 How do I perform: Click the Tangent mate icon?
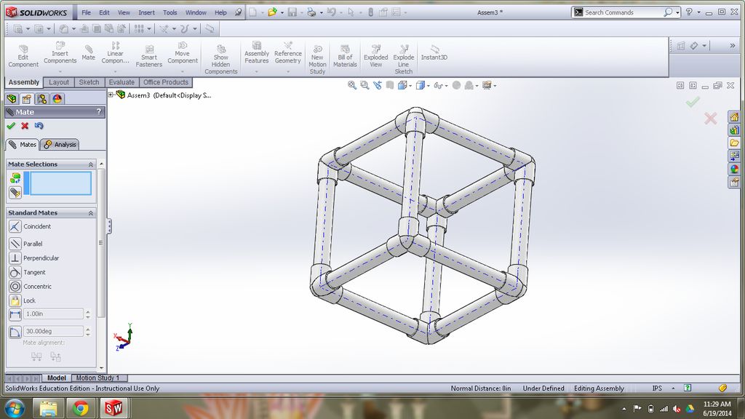[15, 272]
